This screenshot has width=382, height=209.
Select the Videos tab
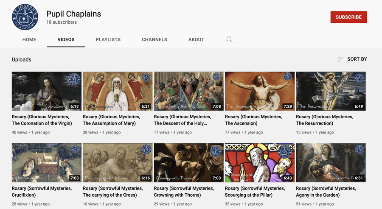pyautogui.click(x=66, y=39)
